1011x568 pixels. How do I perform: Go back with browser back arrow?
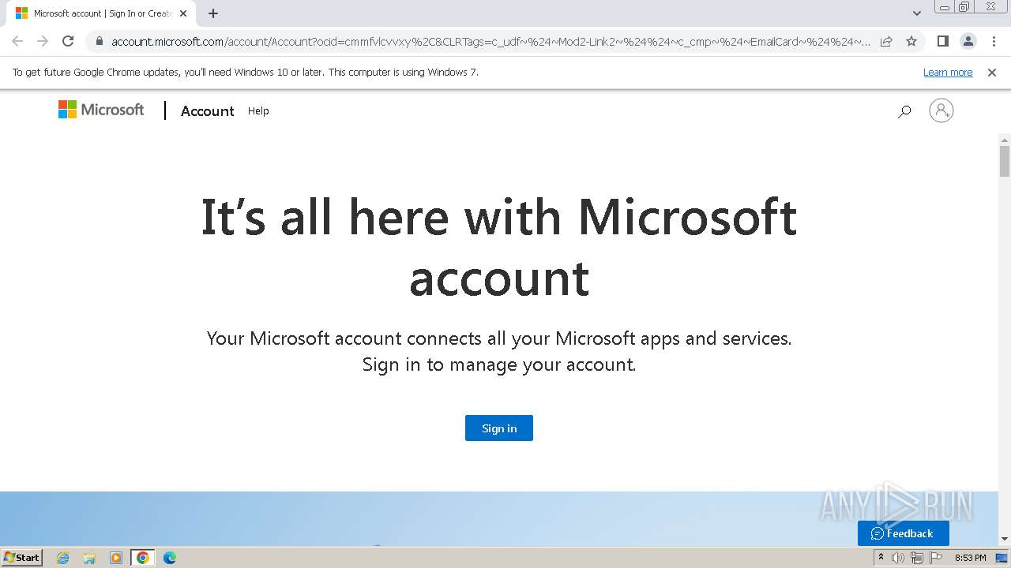[17, 41]
